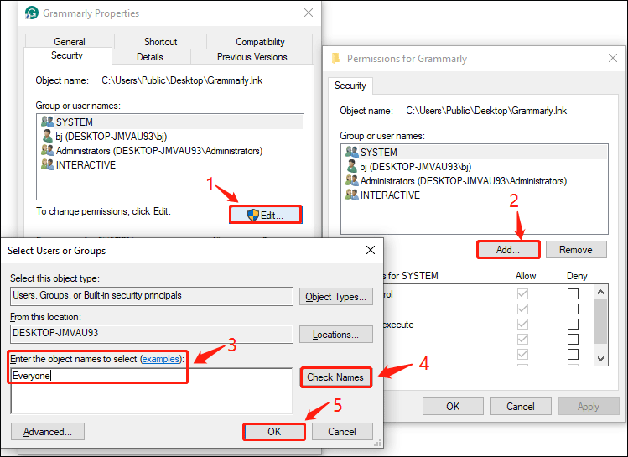
Task: Open the General tab in Grammarly Properties
Action: coord(70,42)
